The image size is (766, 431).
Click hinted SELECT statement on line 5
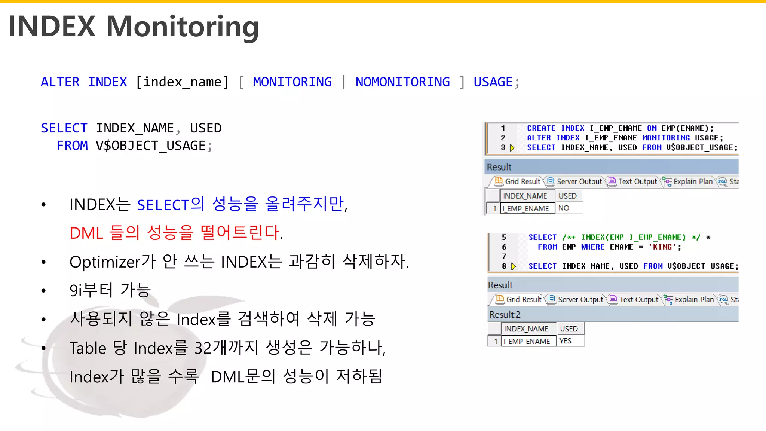pyautogui.click(x=619, y=237)
